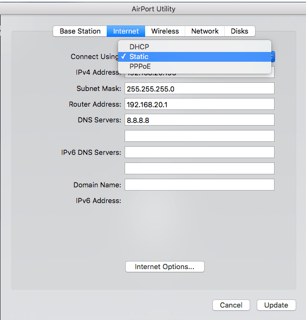The width and height of the screenshot is (306, 320).
Task: Edit the Router Address field
Action: pos(199,104)
